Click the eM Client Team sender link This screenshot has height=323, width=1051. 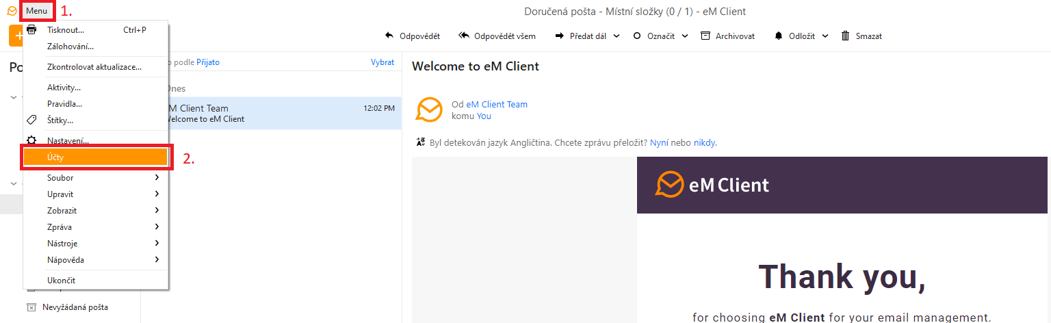[x=497, y=105]
